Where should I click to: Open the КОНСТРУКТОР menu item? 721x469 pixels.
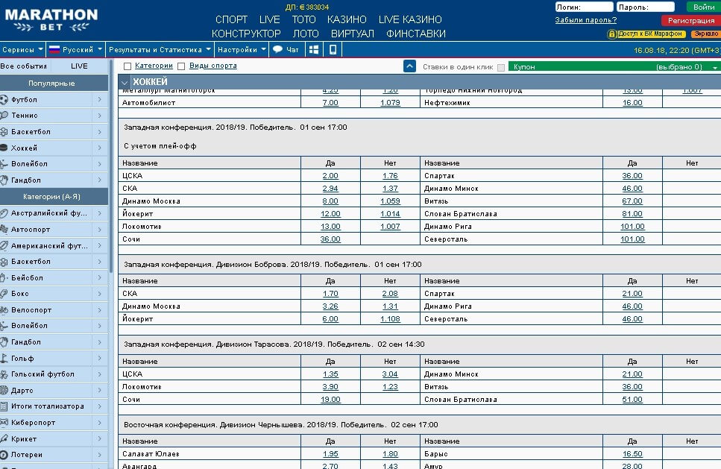click(x=246, y=34)
